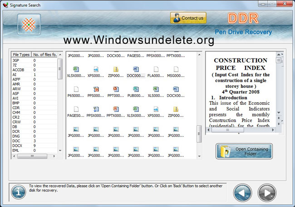
Task: Click file types list scroll left arrow
Action: point(14,156)
